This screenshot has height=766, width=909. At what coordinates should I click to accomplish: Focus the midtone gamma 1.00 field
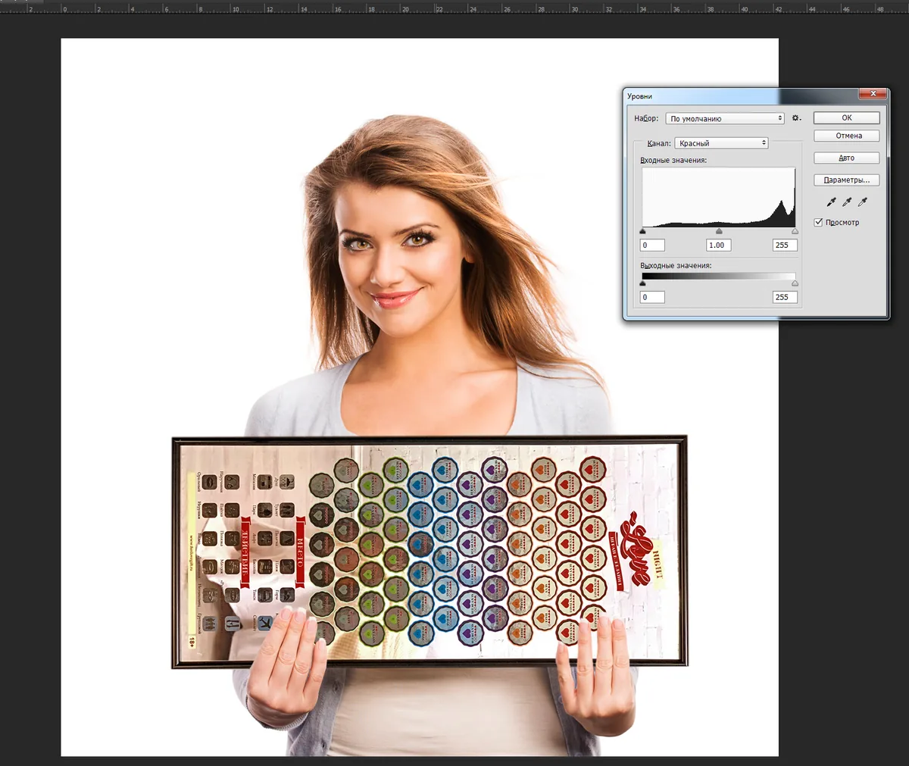point(718,245)
